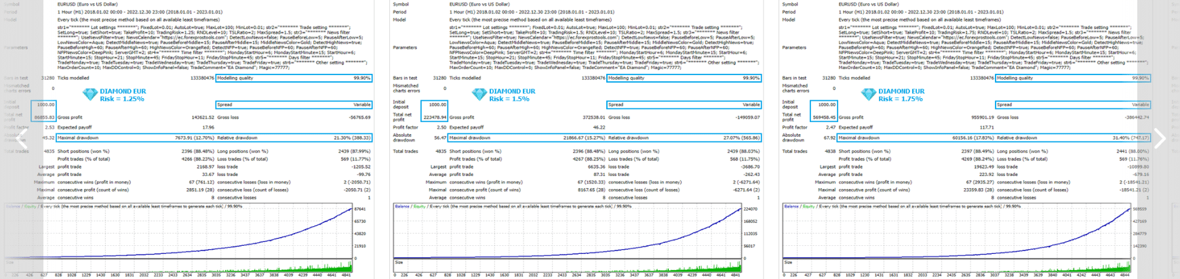Screen dimensions: 1180x279
Task: Click the diamond icon beside Risk = 1.75%
Action: [x=868, y=95]
